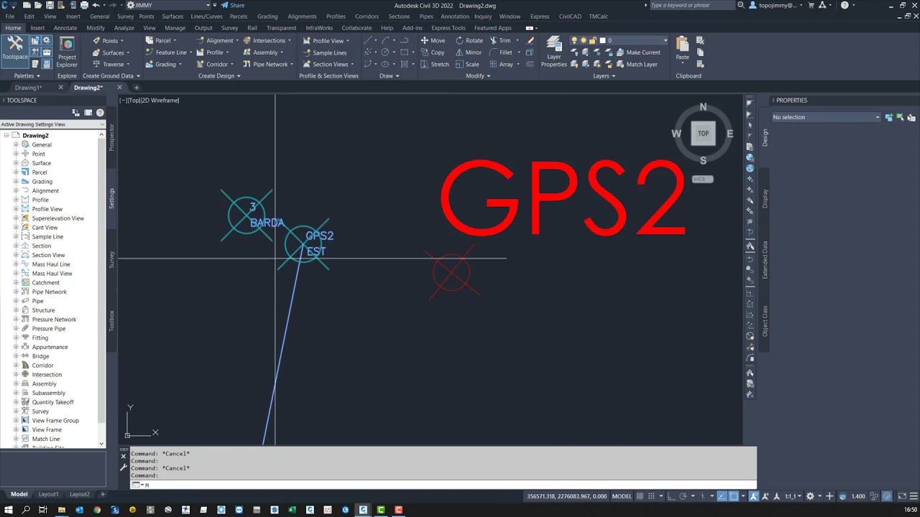Toggle ortho mode in status bar
920x517 pixels.
click(x=672, y=496)
